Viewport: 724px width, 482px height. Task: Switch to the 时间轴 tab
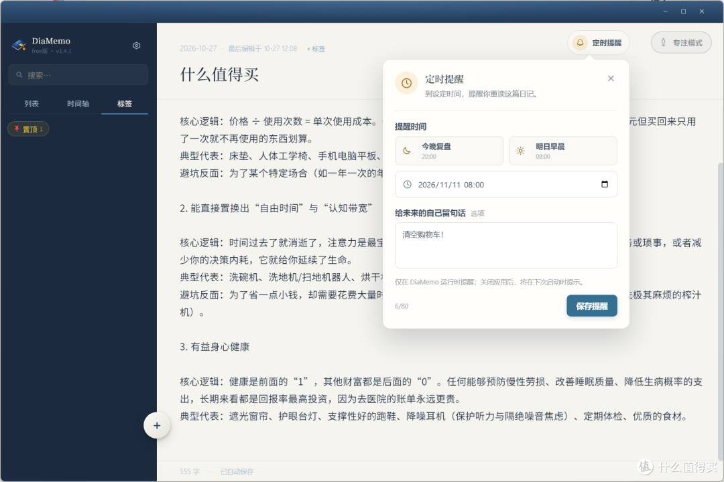click(x=78, y=104)
